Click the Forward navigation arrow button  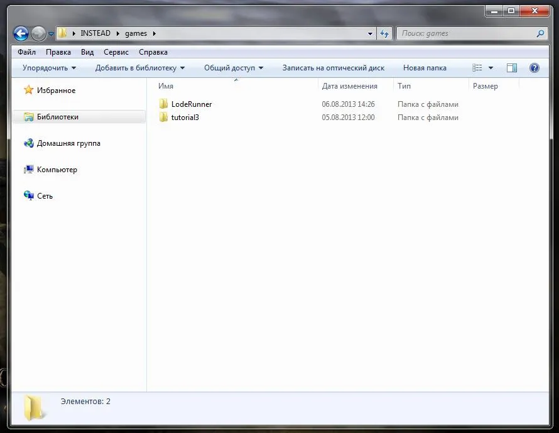point(38,34)
